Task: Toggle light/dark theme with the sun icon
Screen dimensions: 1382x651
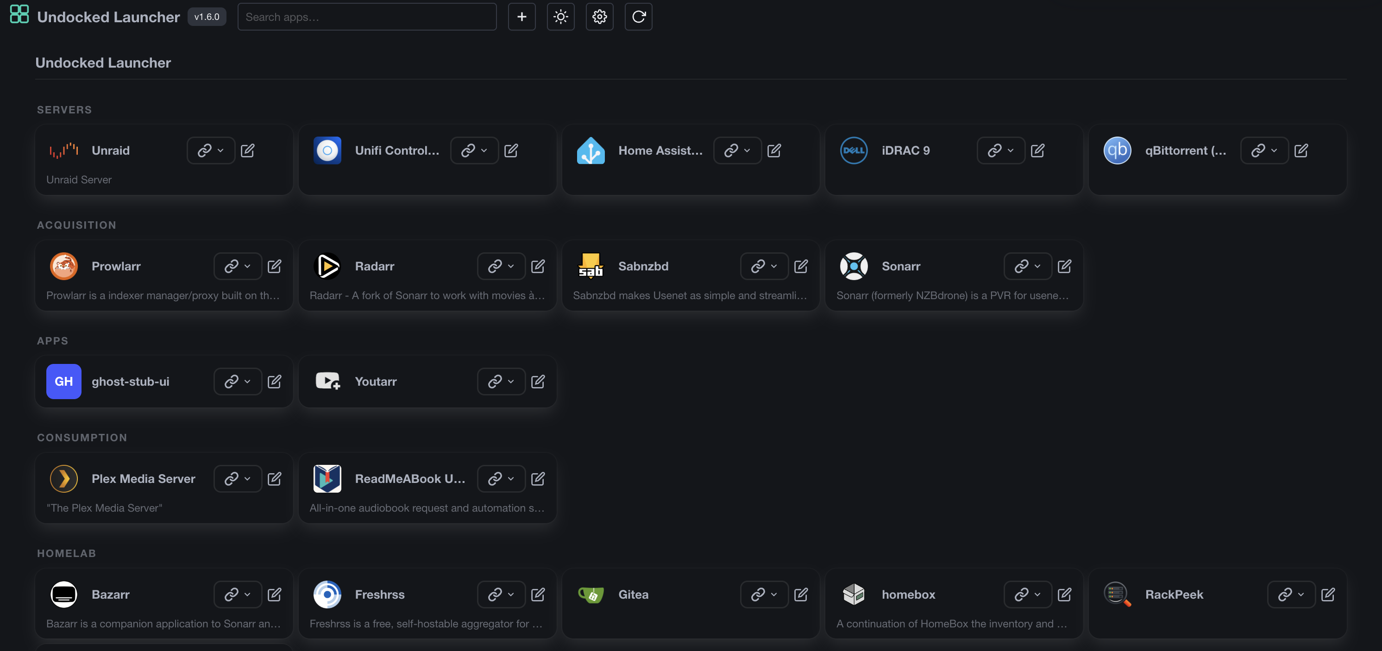Action: [x=561, y=17]
